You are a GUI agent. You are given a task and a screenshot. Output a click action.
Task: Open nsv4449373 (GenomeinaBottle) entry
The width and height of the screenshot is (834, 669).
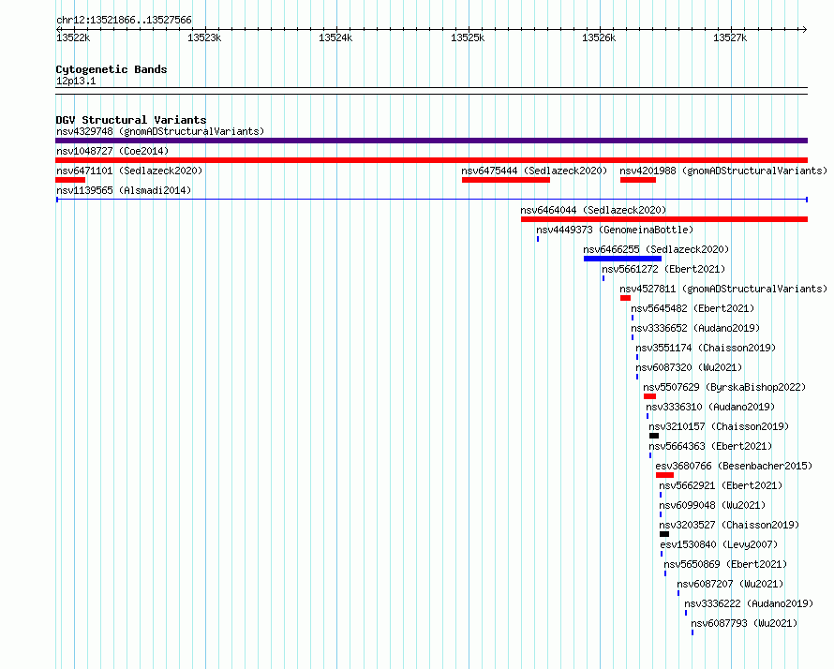(x=615, y=230)
